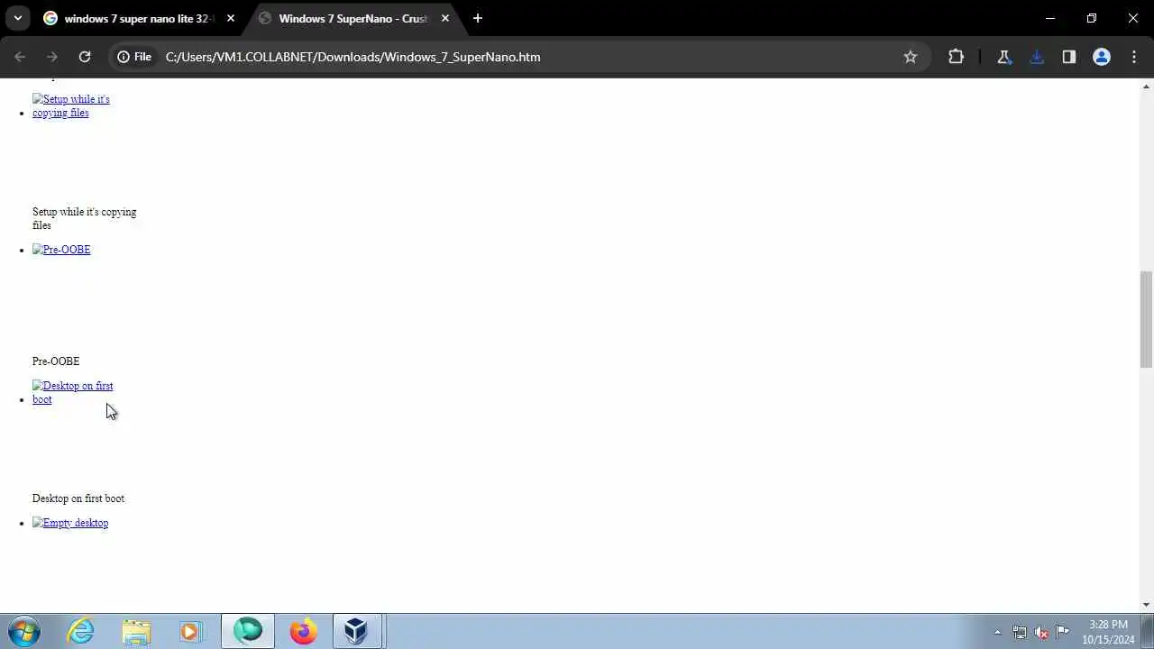Launch Internet Explorer from taskbar
Viewport: 1154px width, 649px height.
coord(81,631)
